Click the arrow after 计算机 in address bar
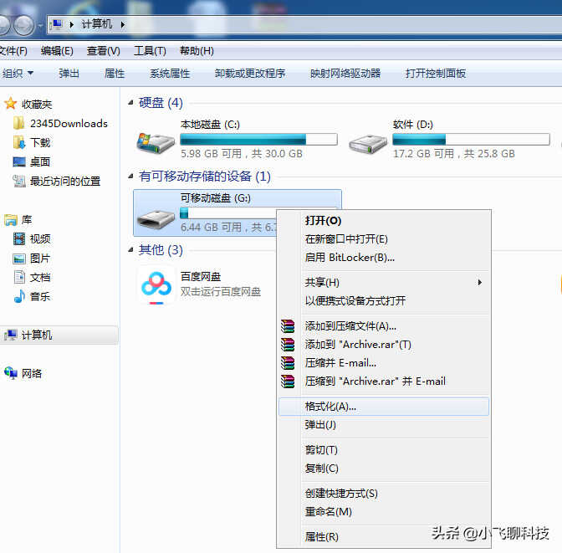Screen dimensions: 562x553 coord(123,24)
